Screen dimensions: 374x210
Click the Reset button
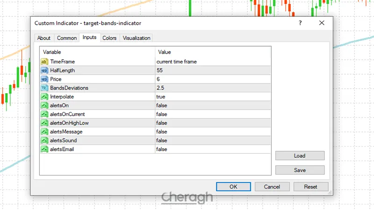click(x=310, y=187)
